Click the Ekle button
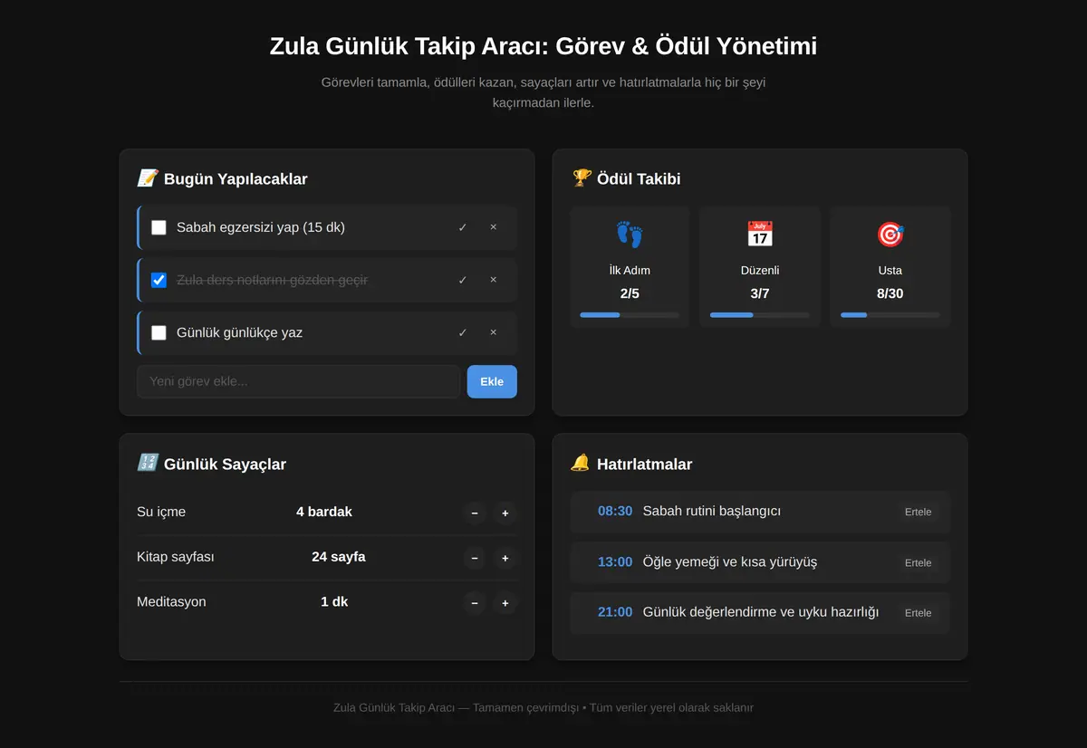Viewport: 1087px width, 748px height. point(492,381)
